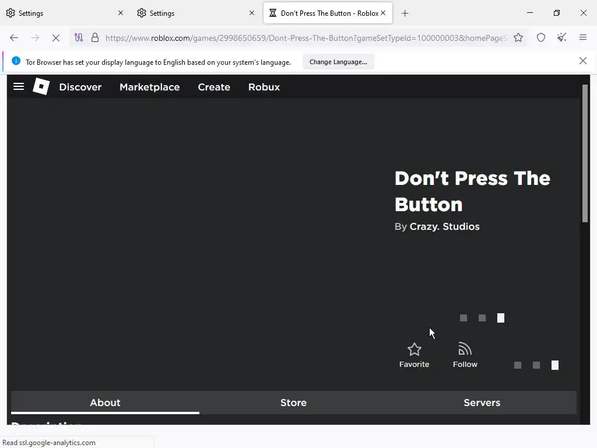Bookmark this page with the star icon
597x448 pixels.
click(518, 38)
